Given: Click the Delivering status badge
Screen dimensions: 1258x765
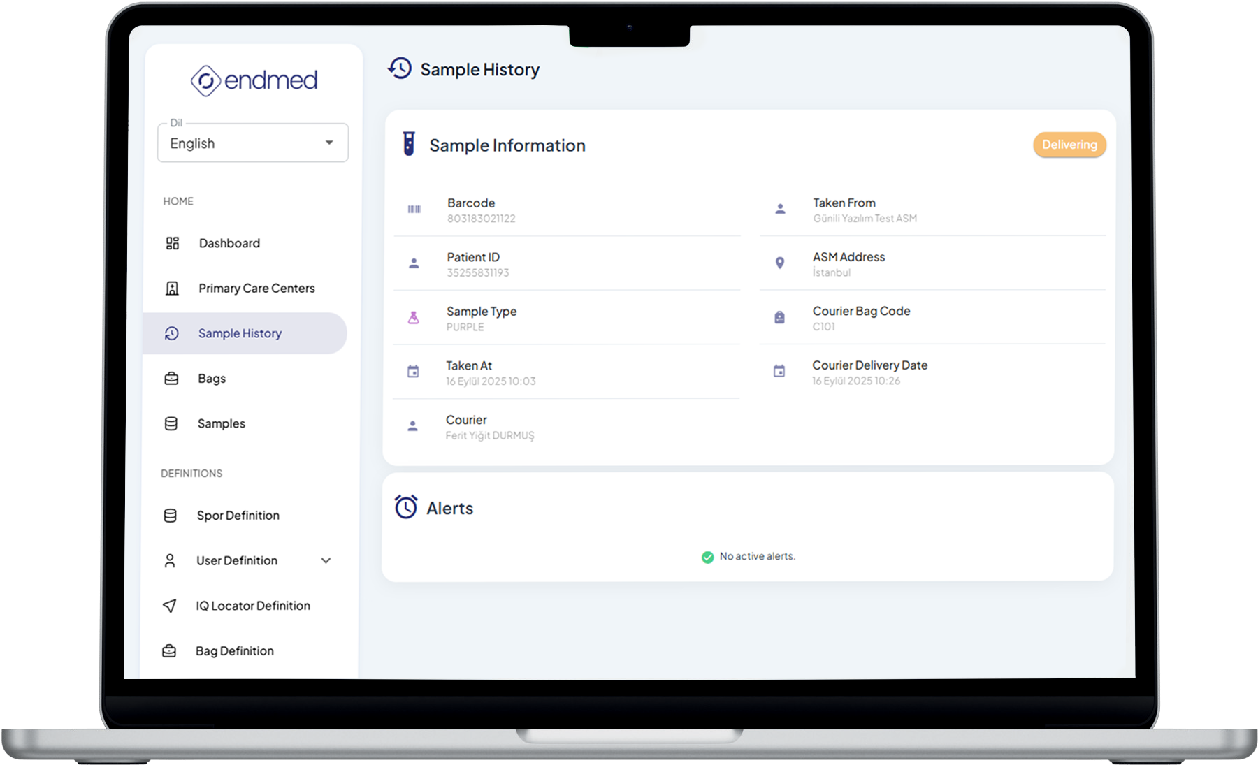Looking at the screenshot, I should 1069,145.
